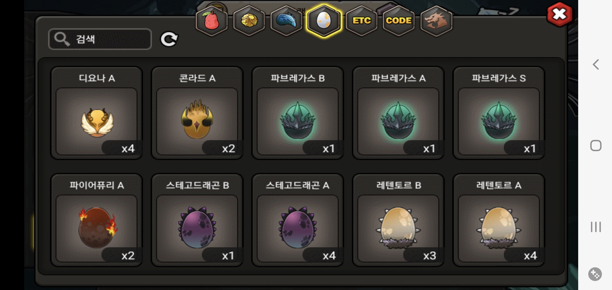Focus the 검색 search field
The width and height of the screenshot is (612, 290).
[x=100, y=39]
